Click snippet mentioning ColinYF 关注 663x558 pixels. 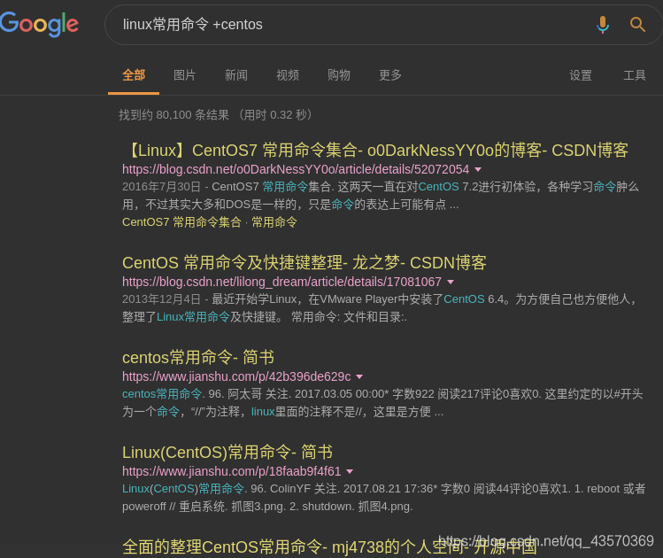coord(383,498)
